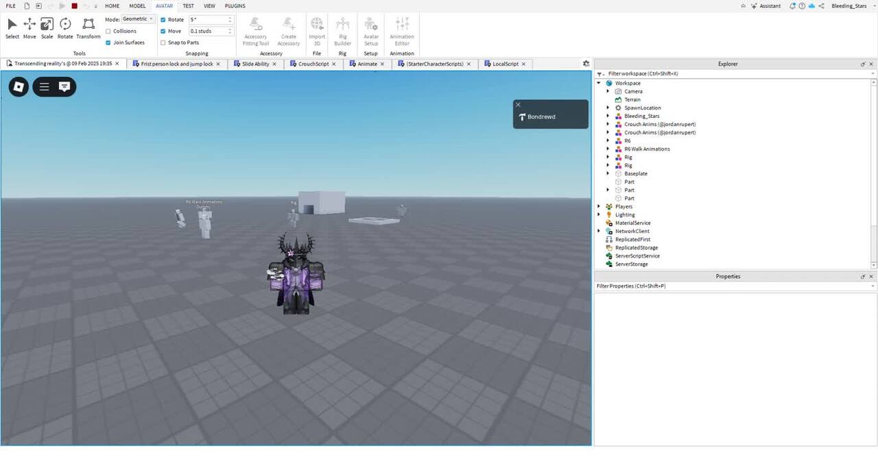The height and width of the screenshot is (461, 878).
Task: Click the New file icon in title bar
Action: [27, 6]
